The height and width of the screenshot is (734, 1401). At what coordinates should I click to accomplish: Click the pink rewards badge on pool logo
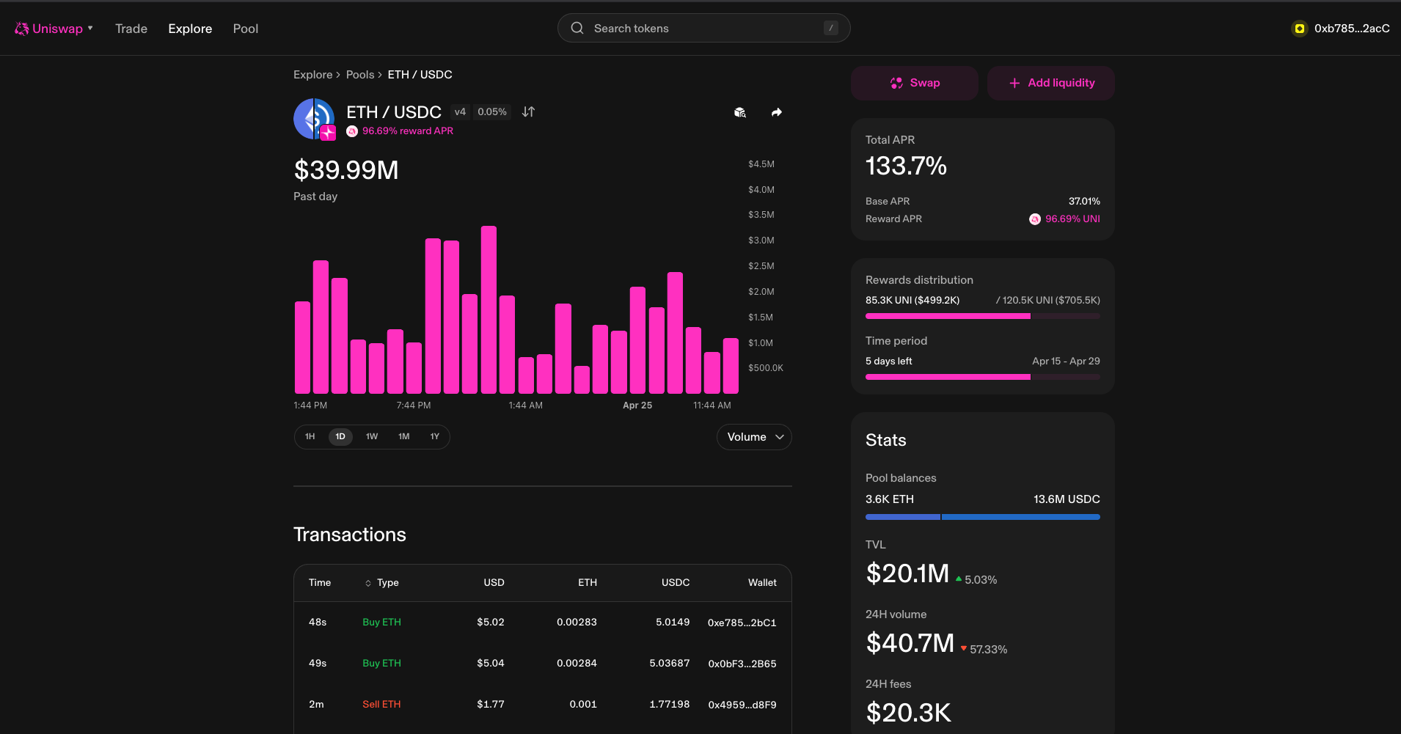pos(328,133)
